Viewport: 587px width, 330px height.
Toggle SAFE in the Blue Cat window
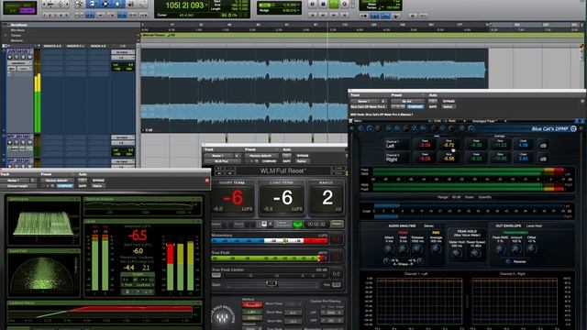click(433, 107)
